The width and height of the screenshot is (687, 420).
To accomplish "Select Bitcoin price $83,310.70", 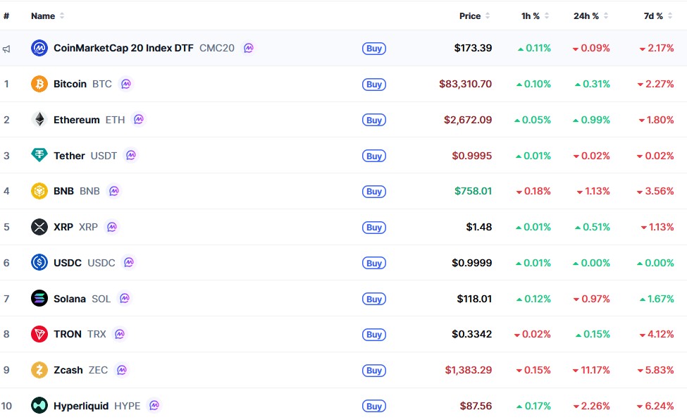I will point(465,84).
